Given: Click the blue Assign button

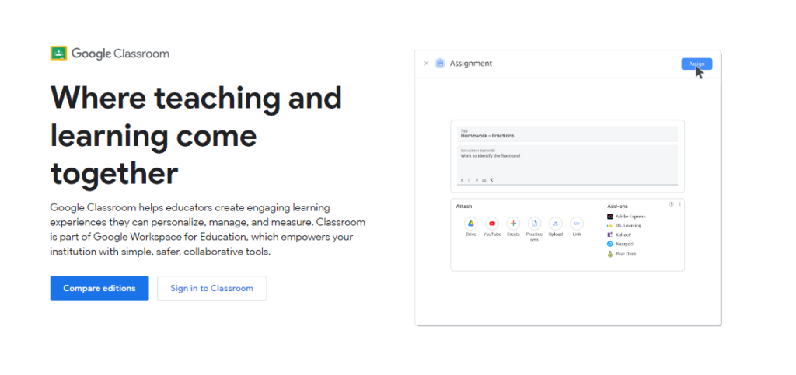Looking at the screenshot, I should 696,64.
